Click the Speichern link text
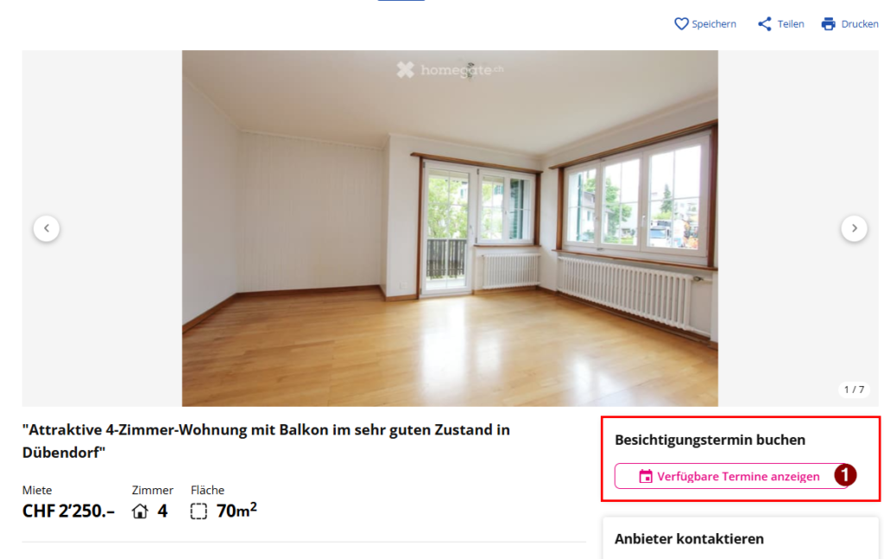This screenshot has height=559, width=884. (714, 23)
